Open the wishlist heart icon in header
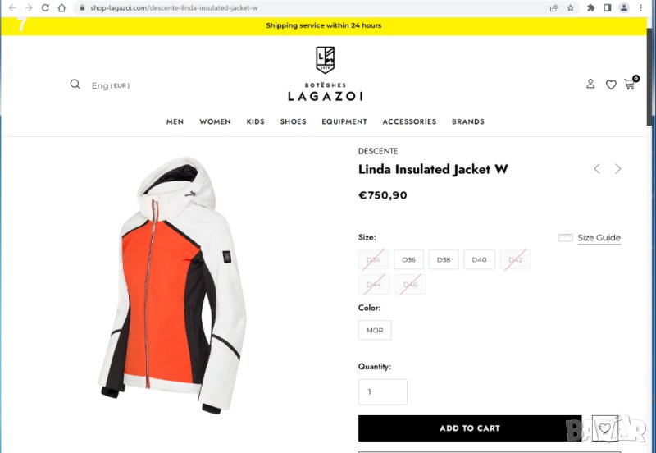This screenshot has width=656, height=453. click(x=611, y=85)
